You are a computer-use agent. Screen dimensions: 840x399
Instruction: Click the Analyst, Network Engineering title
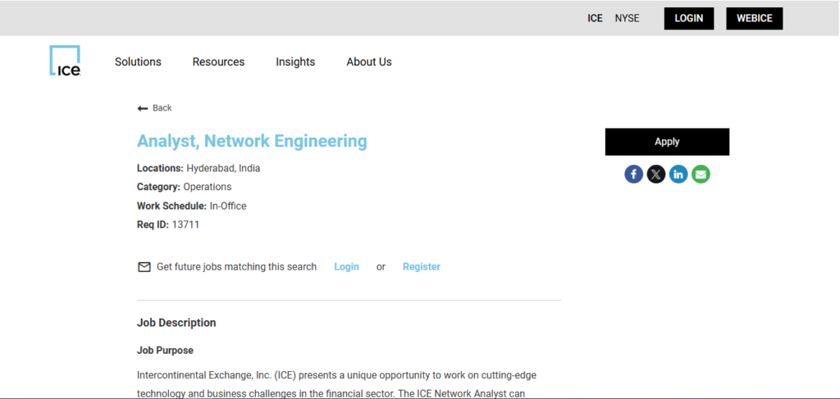252,141
